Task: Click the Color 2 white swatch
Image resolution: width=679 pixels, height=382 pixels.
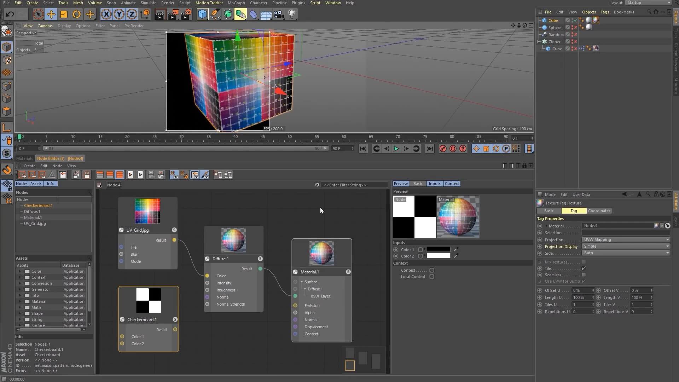Action: (438, 256)
